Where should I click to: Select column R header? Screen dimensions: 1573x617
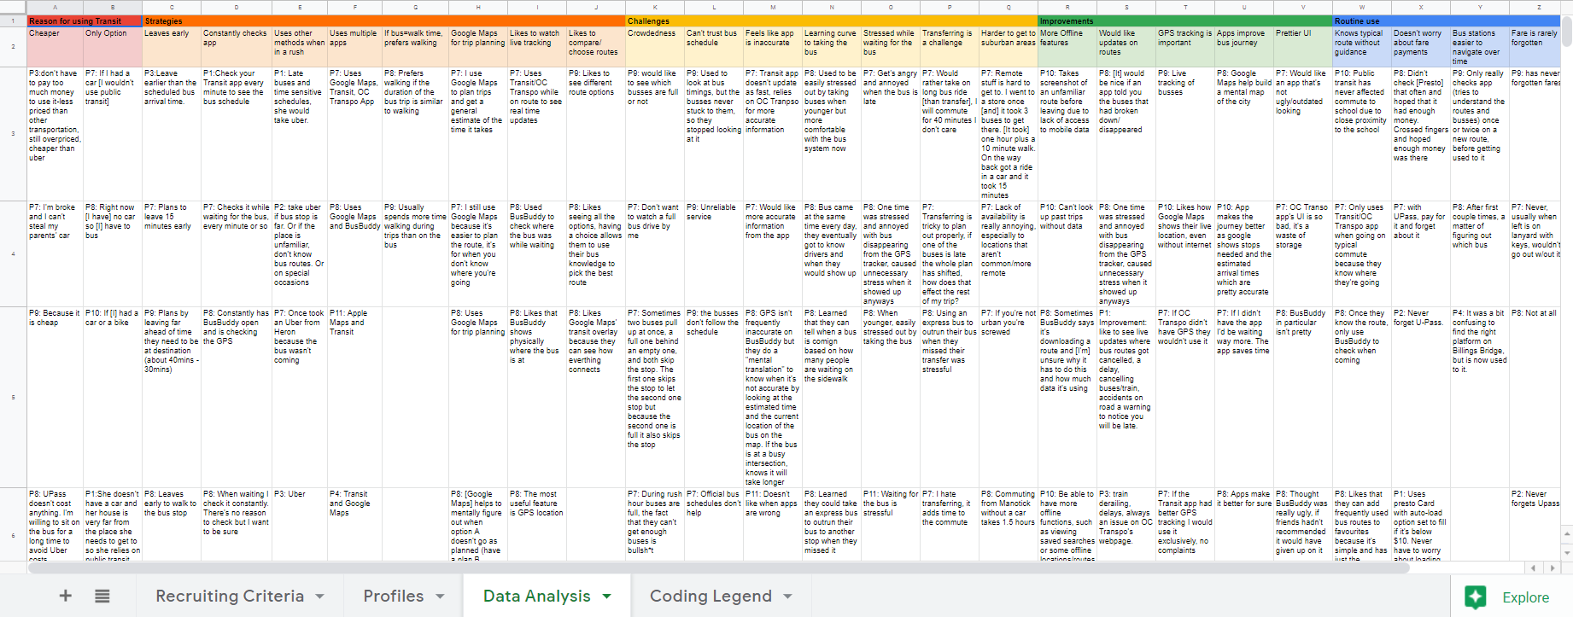1067,7
